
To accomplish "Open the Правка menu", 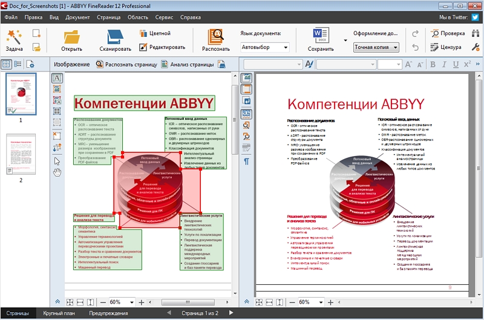I will pyautogui.click(x=33, y=18).
